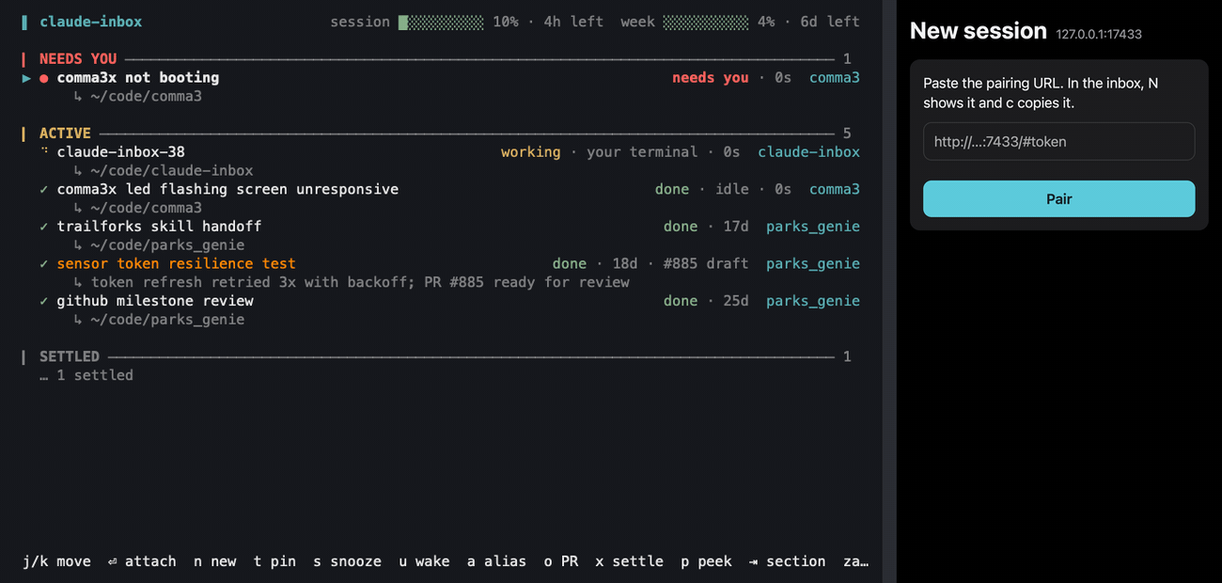
Task: Expand the 1 settled collapsed row
Action: (x=86, y=375)
